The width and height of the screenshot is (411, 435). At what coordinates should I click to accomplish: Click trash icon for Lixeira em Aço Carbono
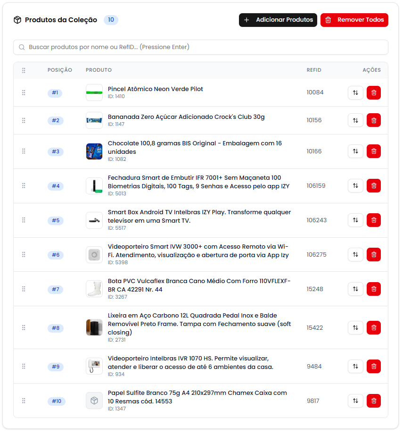click(373, 328)
